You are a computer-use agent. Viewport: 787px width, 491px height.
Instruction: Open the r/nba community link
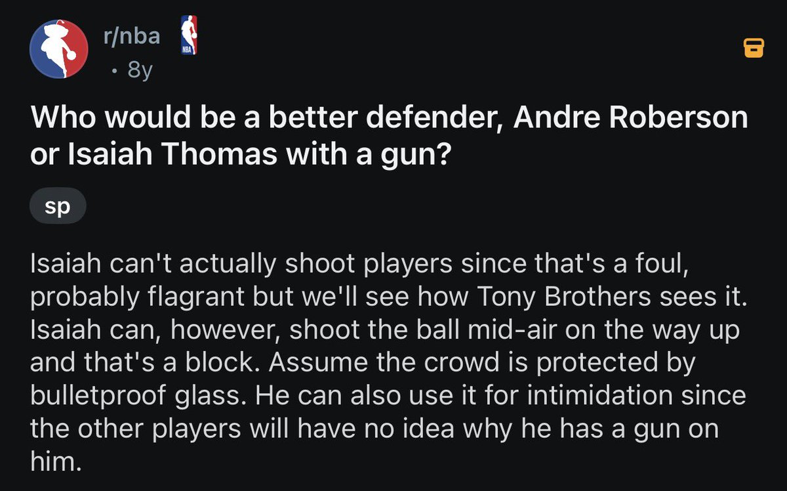point(131,37)
